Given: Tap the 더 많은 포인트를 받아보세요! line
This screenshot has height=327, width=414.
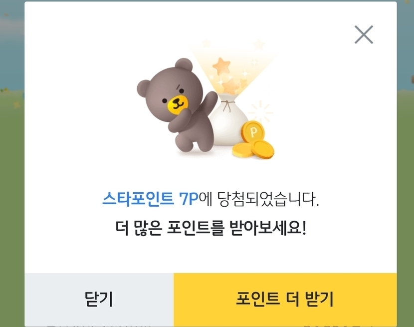Looking at the screenshot, I should [x=210, y=228].
